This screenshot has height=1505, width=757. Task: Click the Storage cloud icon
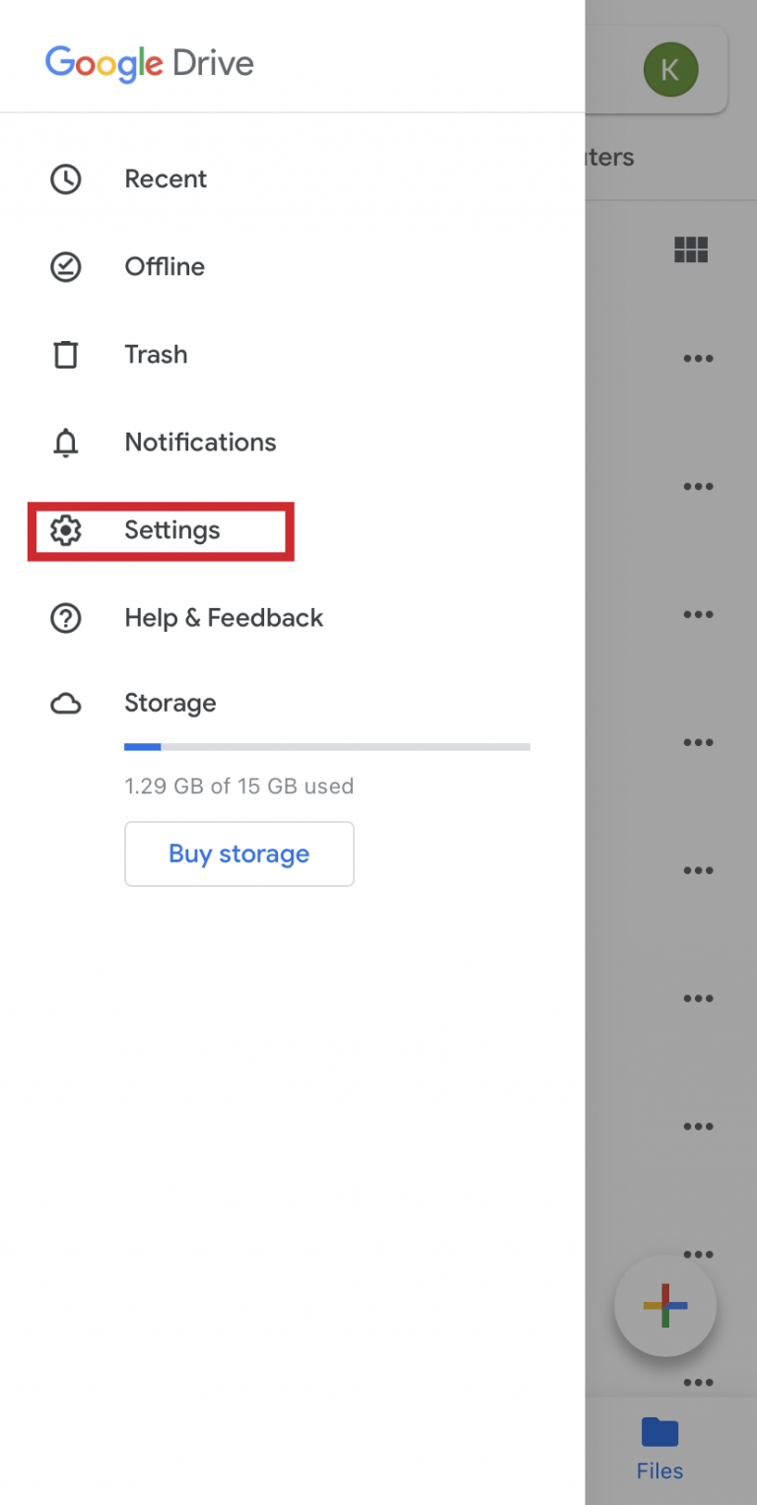point(65,703)
